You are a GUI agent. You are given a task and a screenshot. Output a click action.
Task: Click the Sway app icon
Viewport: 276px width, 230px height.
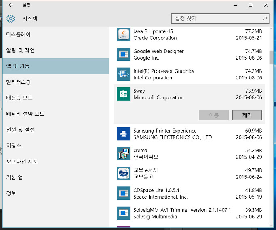[123, 94]
